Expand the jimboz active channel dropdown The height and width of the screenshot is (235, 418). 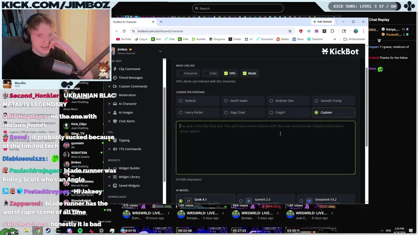coord(160,51)
